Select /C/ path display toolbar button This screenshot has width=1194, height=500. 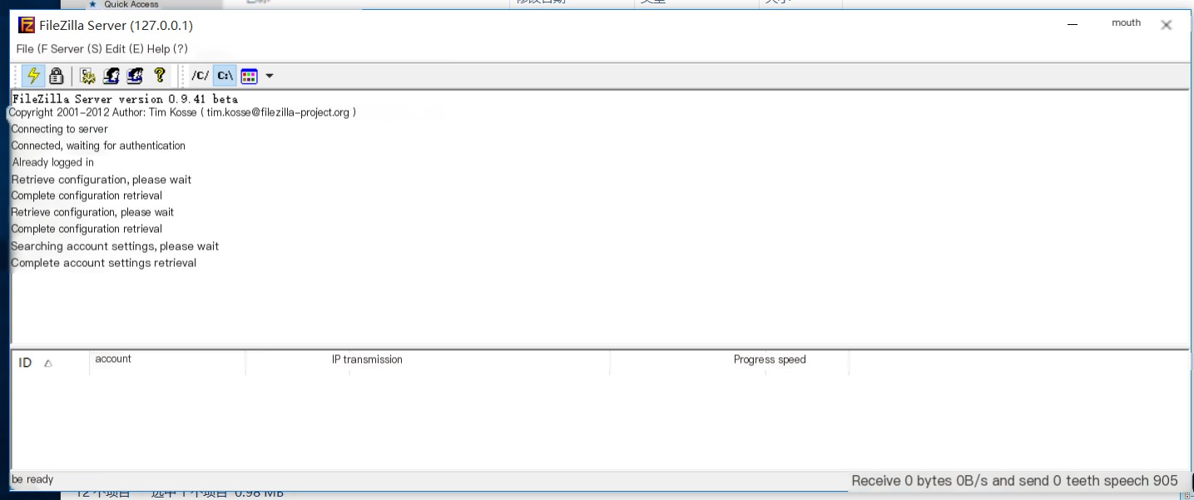[x=201, y=76]
